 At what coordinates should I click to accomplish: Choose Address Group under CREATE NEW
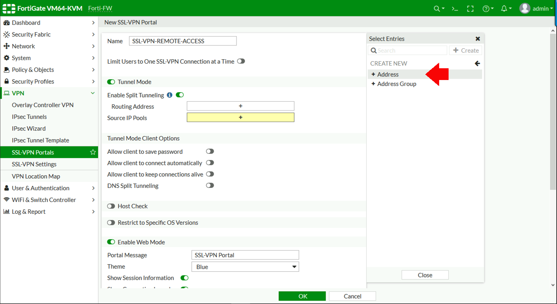click(x=425, y=84)
